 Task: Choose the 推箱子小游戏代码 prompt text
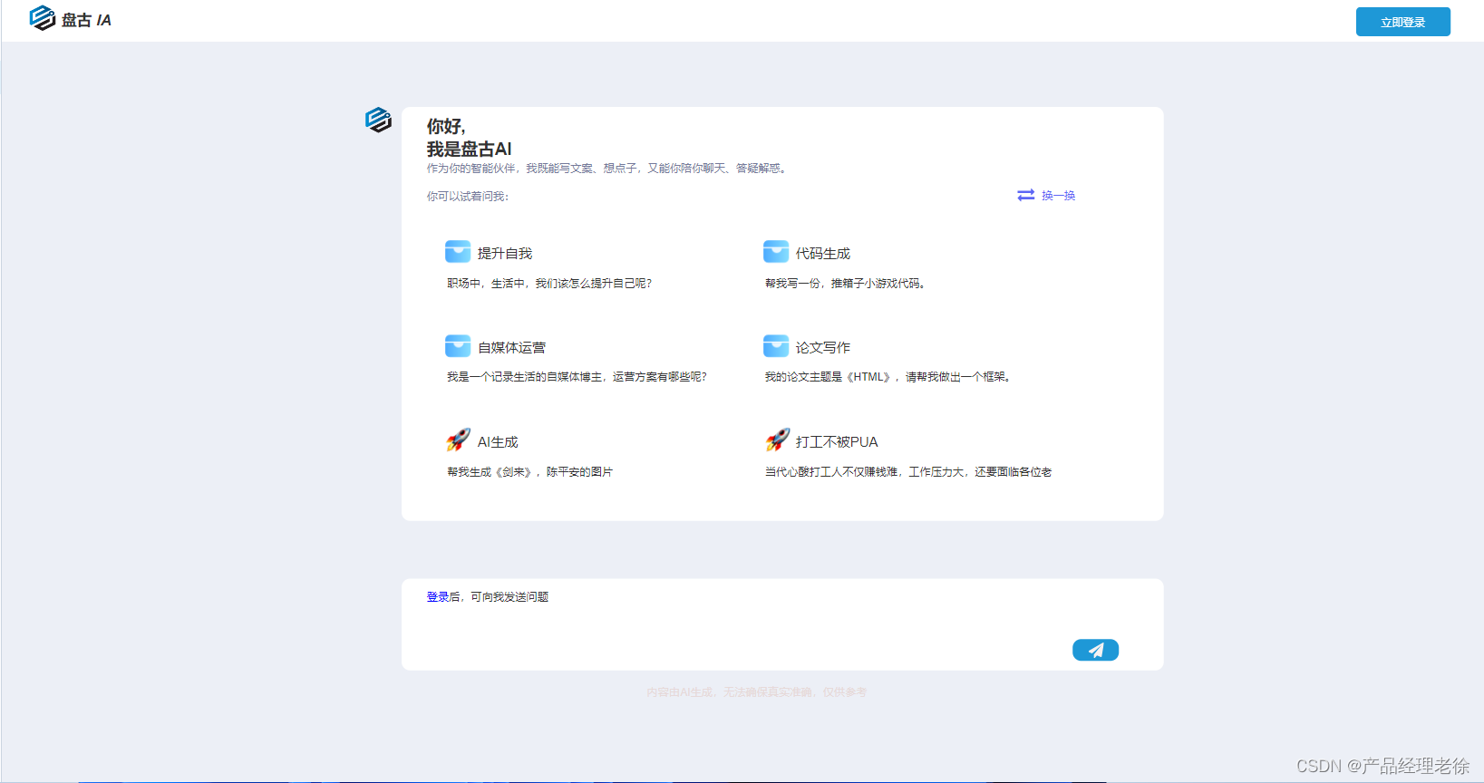coord(844,284)
